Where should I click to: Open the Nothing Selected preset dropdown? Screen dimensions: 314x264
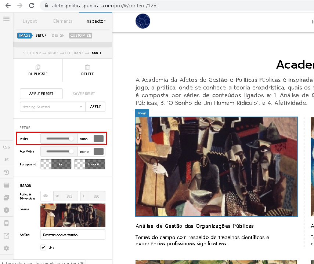[x=53, y=107]
